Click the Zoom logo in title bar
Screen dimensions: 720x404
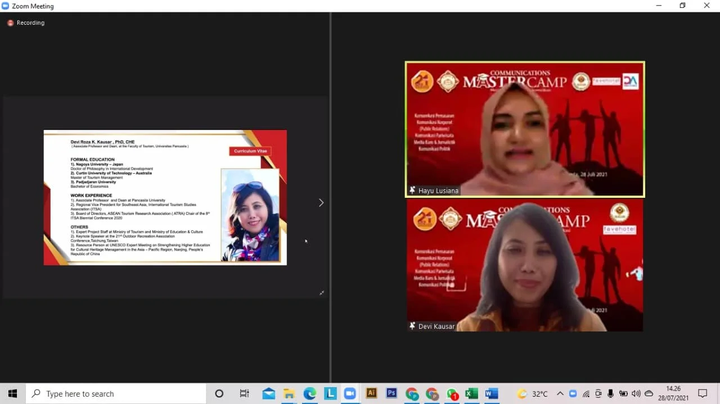pyautogui.click(x=6, y=6)
